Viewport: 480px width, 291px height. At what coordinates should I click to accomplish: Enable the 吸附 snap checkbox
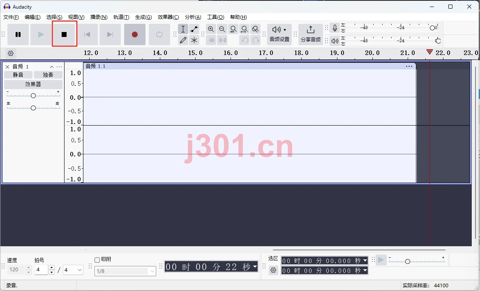click(97, 260)
